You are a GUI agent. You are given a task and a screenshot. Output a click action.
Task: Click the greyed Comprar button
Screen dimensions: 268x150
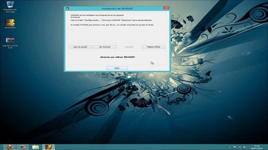pos(129,47)
